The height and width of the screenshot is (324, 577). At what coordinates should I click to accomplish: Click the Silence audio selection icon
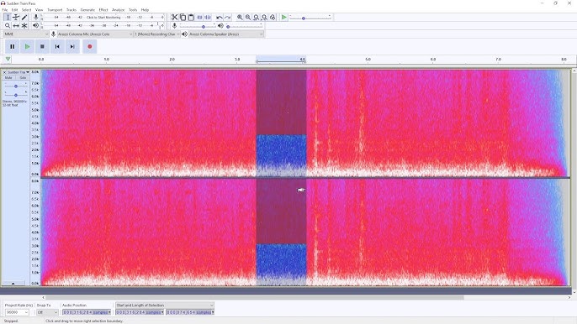pos(208,18)
